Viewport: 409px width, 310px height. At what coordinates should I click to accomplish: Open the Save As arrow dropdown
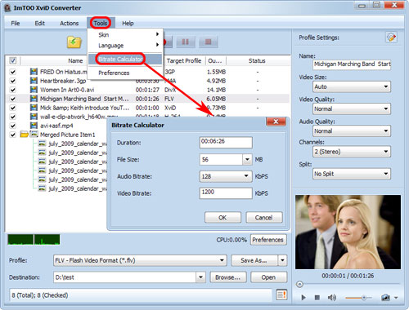click(x=282, y=260)
